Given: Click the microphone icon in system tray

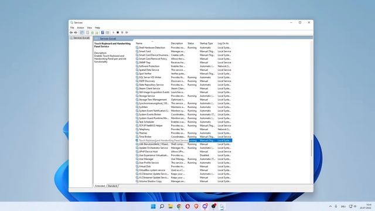Looking at the screenshot, I should 336,206.
